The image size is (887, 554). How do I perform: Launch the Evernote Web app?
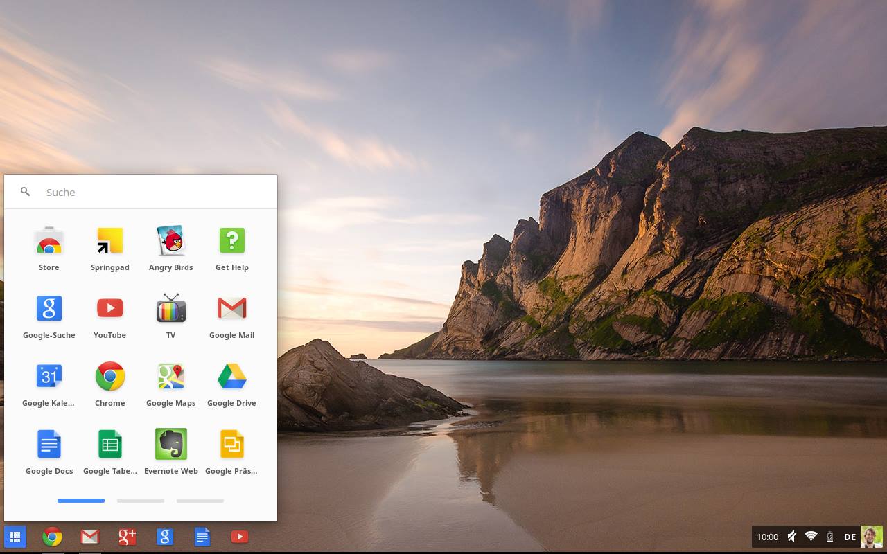click(x=170, y=445)
